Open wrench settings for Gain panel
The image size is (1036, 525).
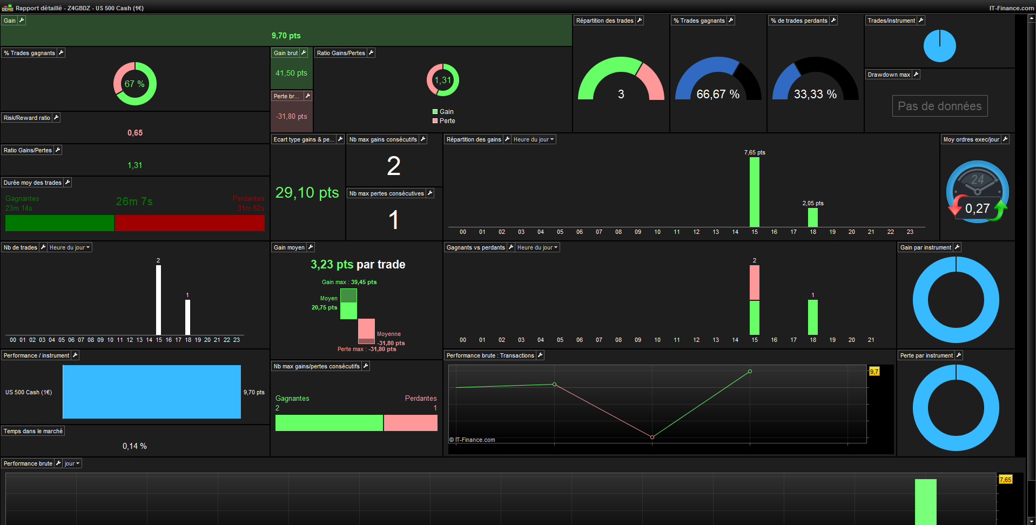coord(22,21)
